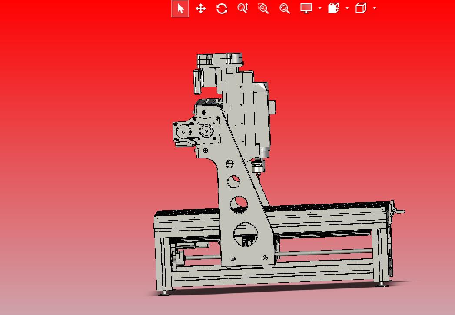Click the cube view orientation icon
This screenshot has height=315, width=455.
[361, 8]
